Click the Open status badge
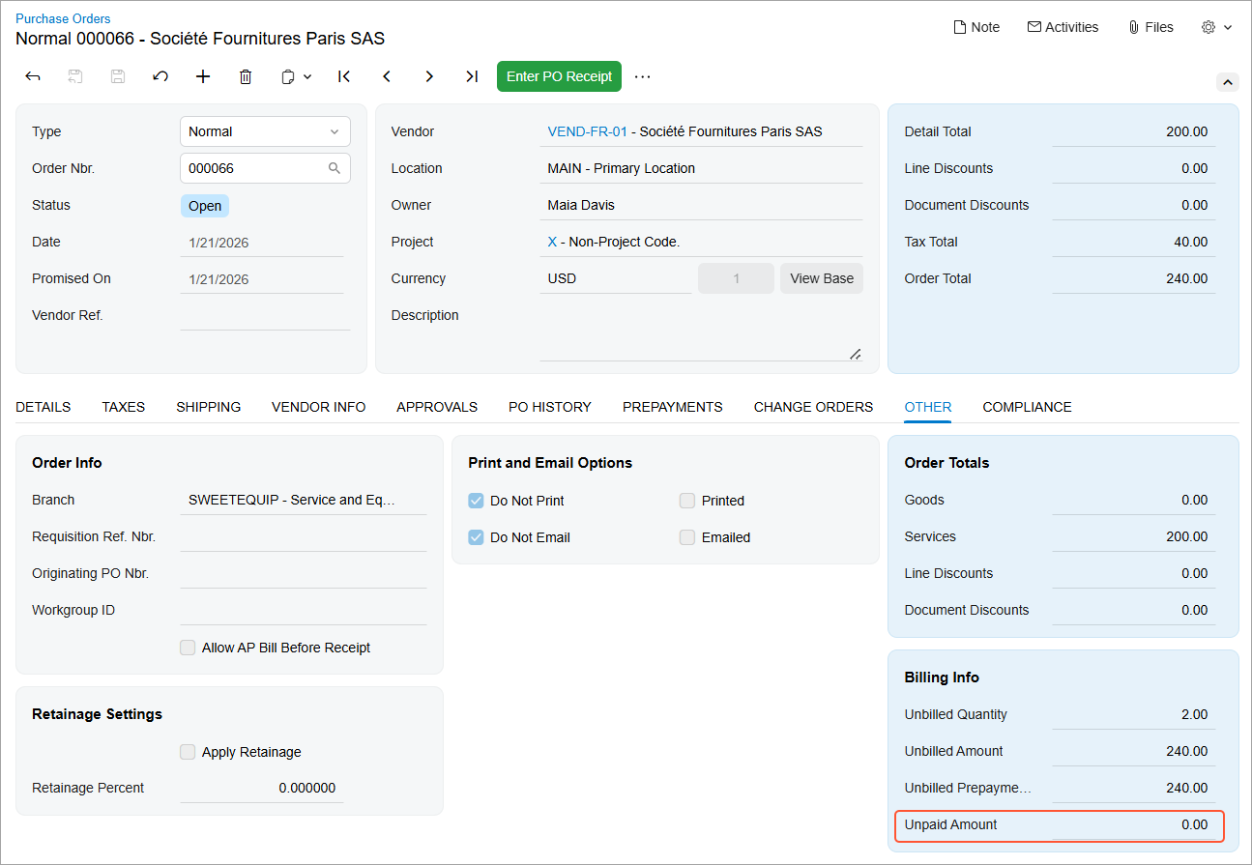This screenshot has height=865, width=1252. [x=205, y=206]
